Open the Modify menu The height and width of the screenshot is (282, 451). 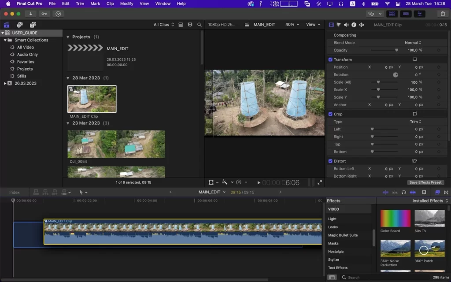click(x=126, y=4)
